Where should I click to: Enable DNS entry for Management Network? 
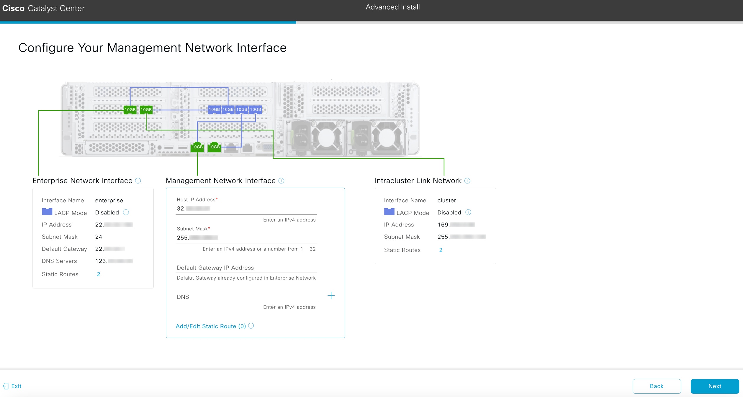pos(331,295)
